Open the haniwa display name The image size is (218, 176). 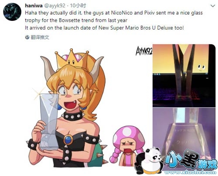click(34, 6)
